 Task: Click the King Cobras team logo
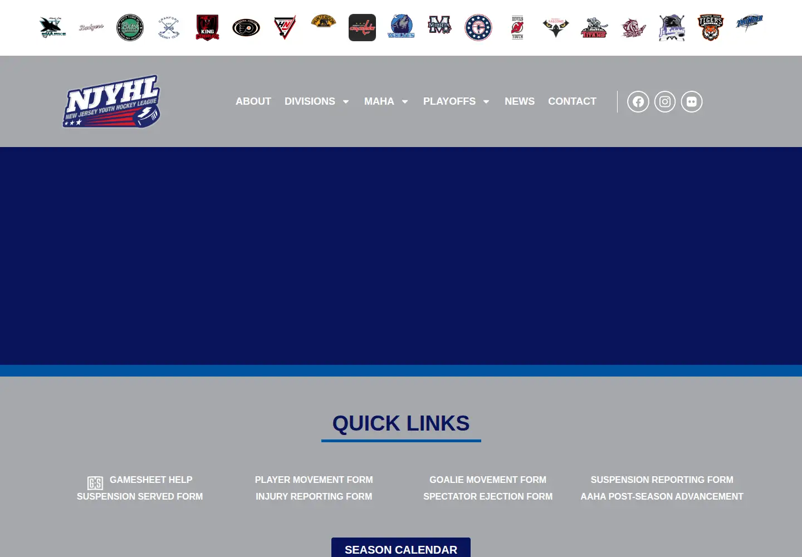207,27
